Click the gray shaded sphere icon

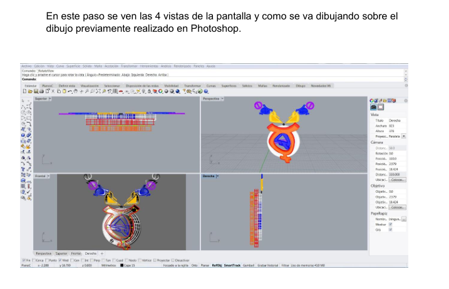(167, 91)
